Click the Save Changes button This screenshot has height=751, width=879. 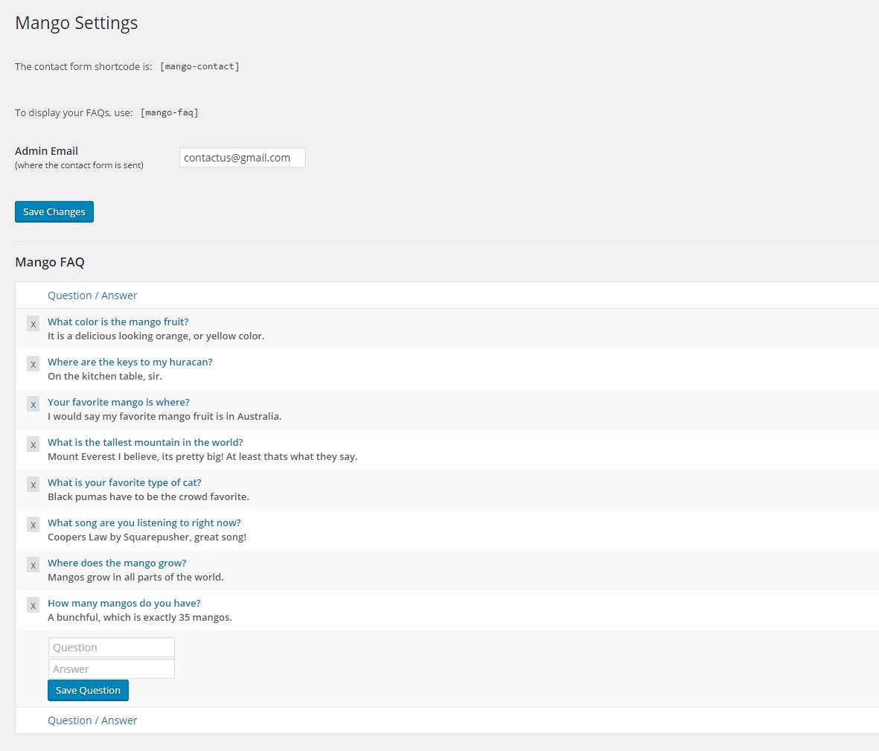coord(54,212)
